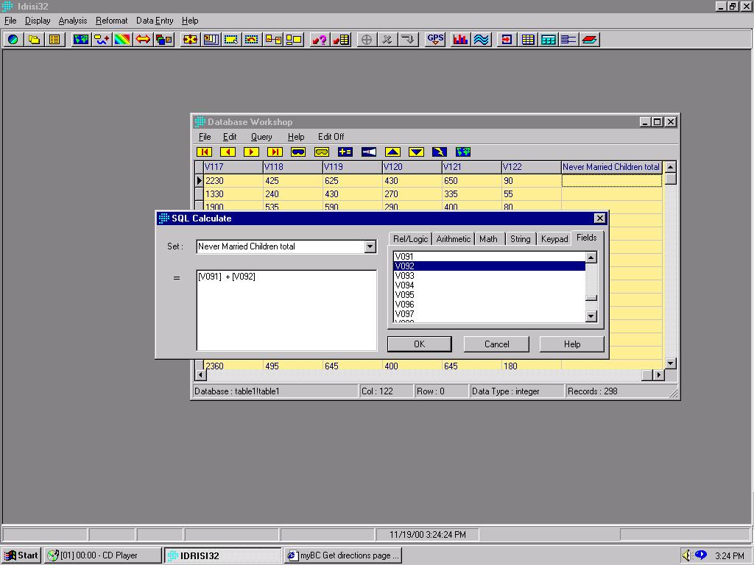Open the Rel/Logic tab

410,239
